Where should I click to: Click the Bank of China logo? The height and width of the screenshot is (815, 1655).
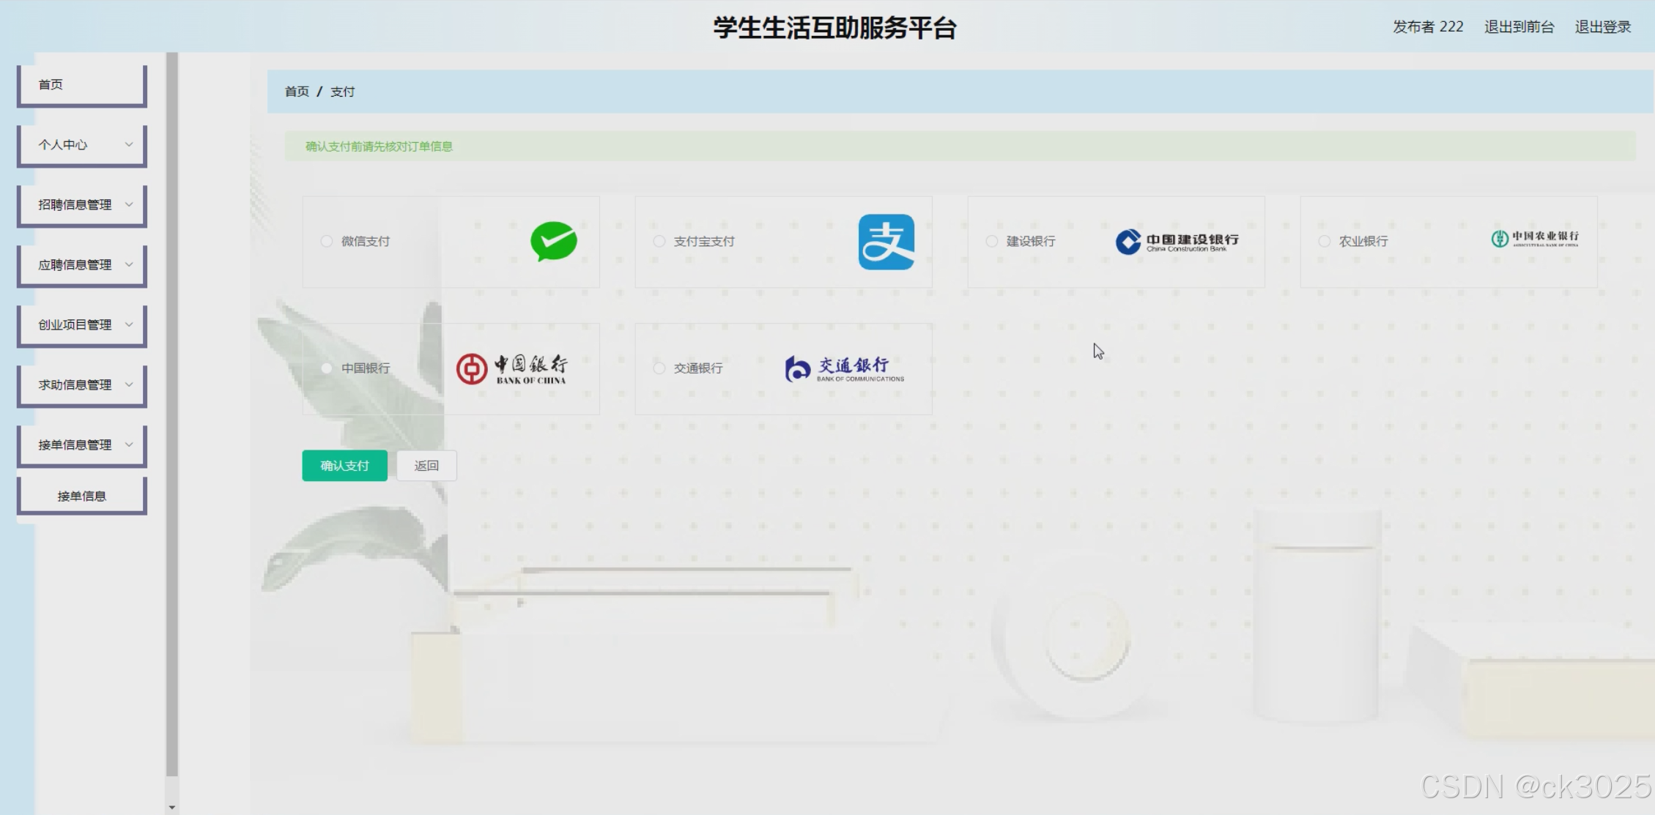click(x=511, y=368)
